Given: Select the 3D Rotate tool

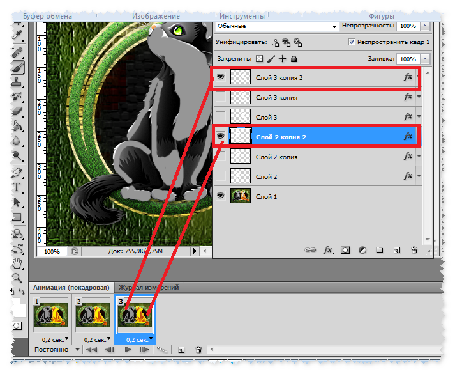Looking at the screenshot, I should point(17,234).
